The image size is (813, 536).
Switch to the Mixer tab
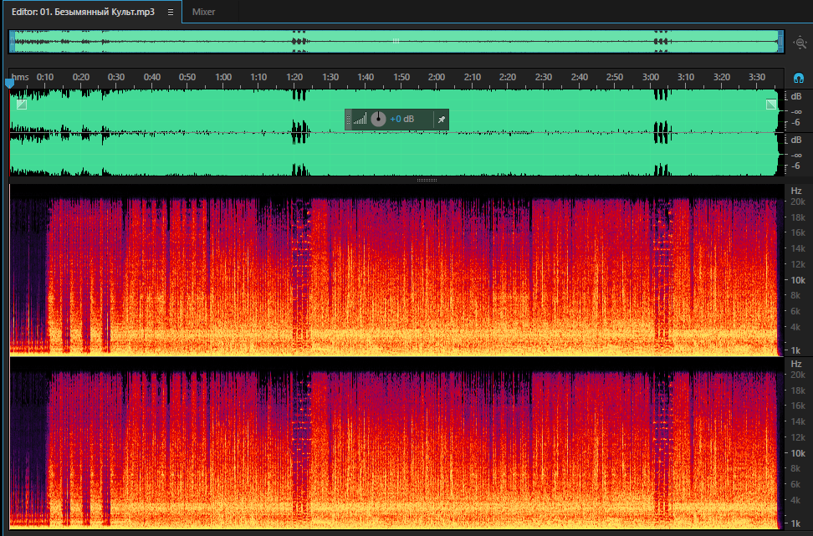click(203, 12)
